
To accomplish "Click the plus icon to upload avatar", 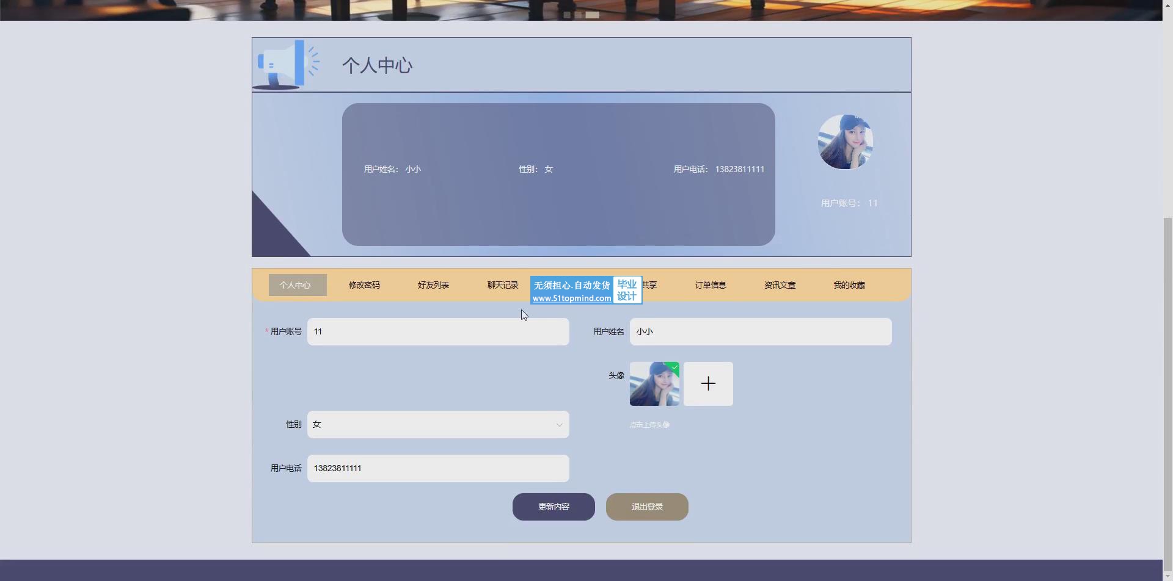I will coord(708,384).
